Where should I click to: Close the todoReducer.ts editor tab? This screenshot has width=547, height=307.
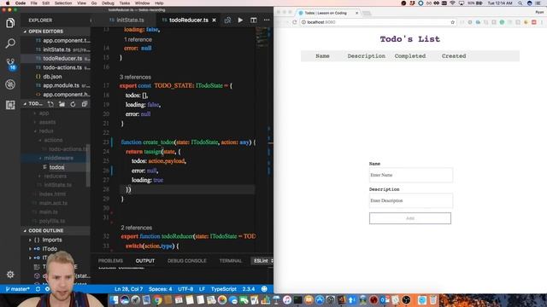coord(215,20)
